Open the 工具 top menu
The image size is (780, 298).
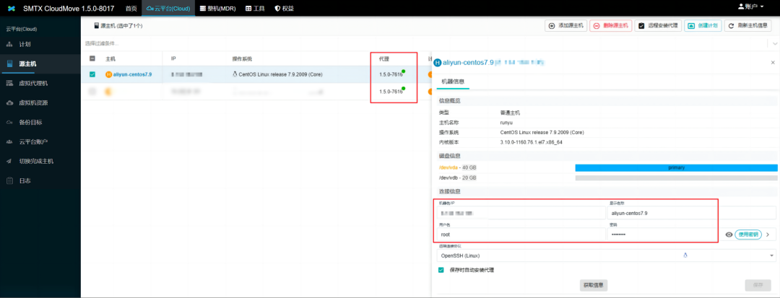(x=255, y=9)
